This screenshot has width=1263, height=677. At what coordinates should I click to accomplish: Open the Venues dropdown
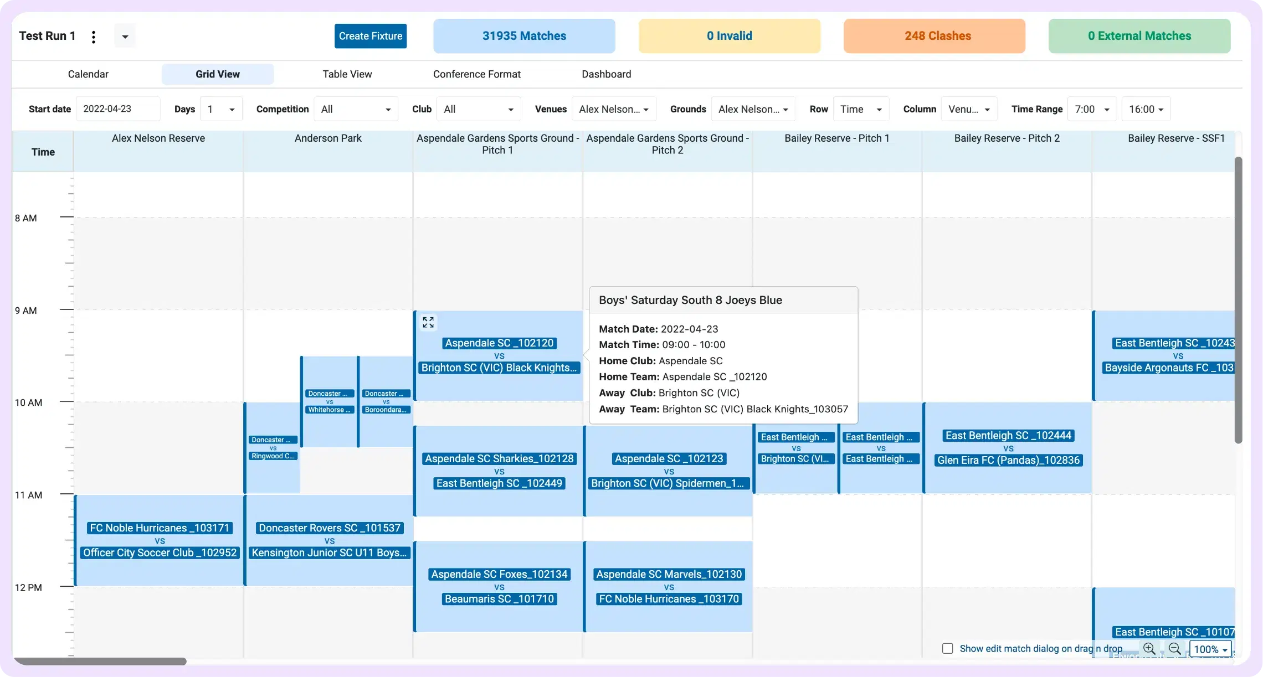point(614,109)
